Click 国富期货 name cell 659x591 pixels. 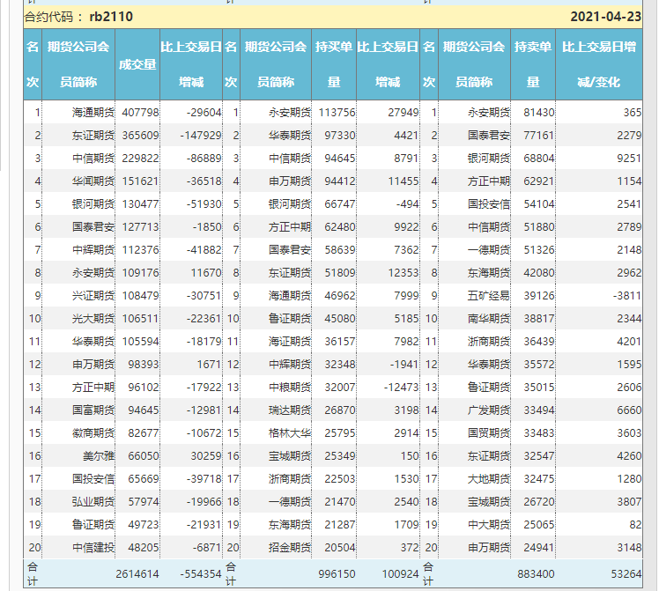[93, 410]
